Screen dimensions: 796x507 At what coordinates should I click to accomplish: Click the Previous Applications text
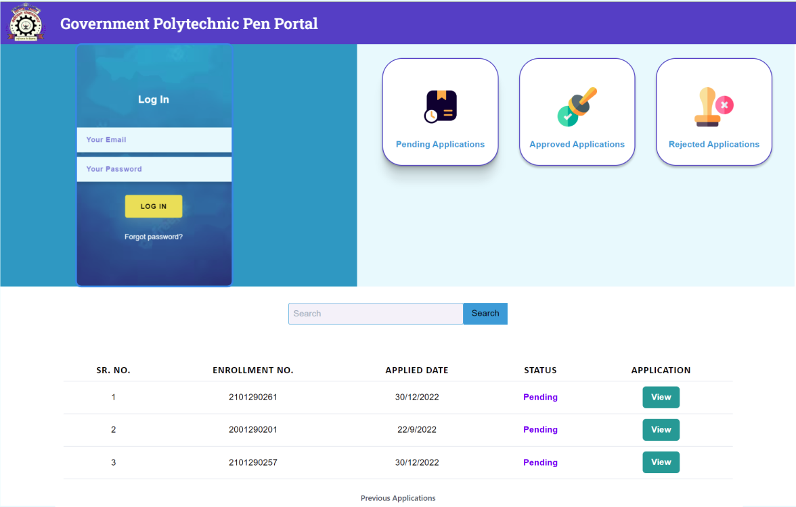398,498
